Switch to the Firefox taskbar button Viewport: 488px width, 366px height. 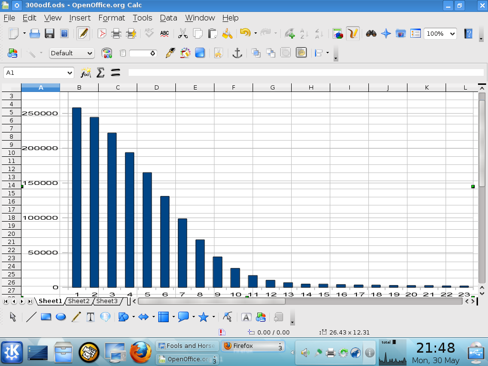253,346
